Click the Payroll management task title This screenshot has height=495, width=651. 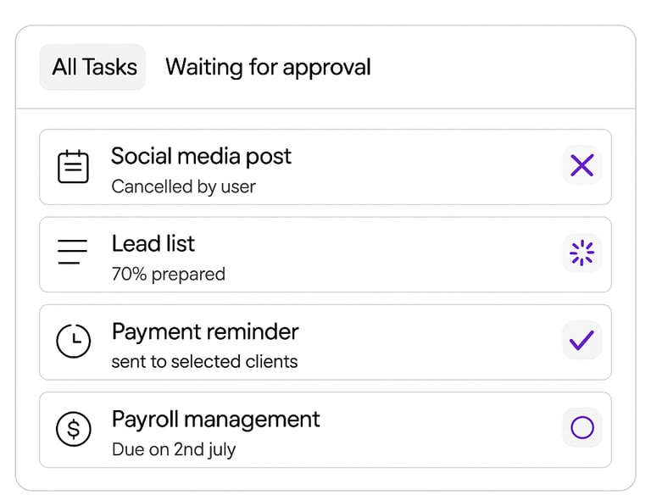tap(215, 420)
